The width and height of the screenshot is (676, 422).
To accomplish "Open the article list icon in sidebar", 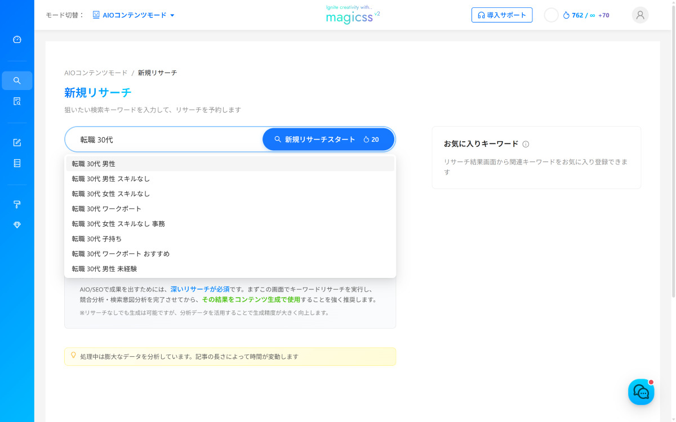I will 17,163.
